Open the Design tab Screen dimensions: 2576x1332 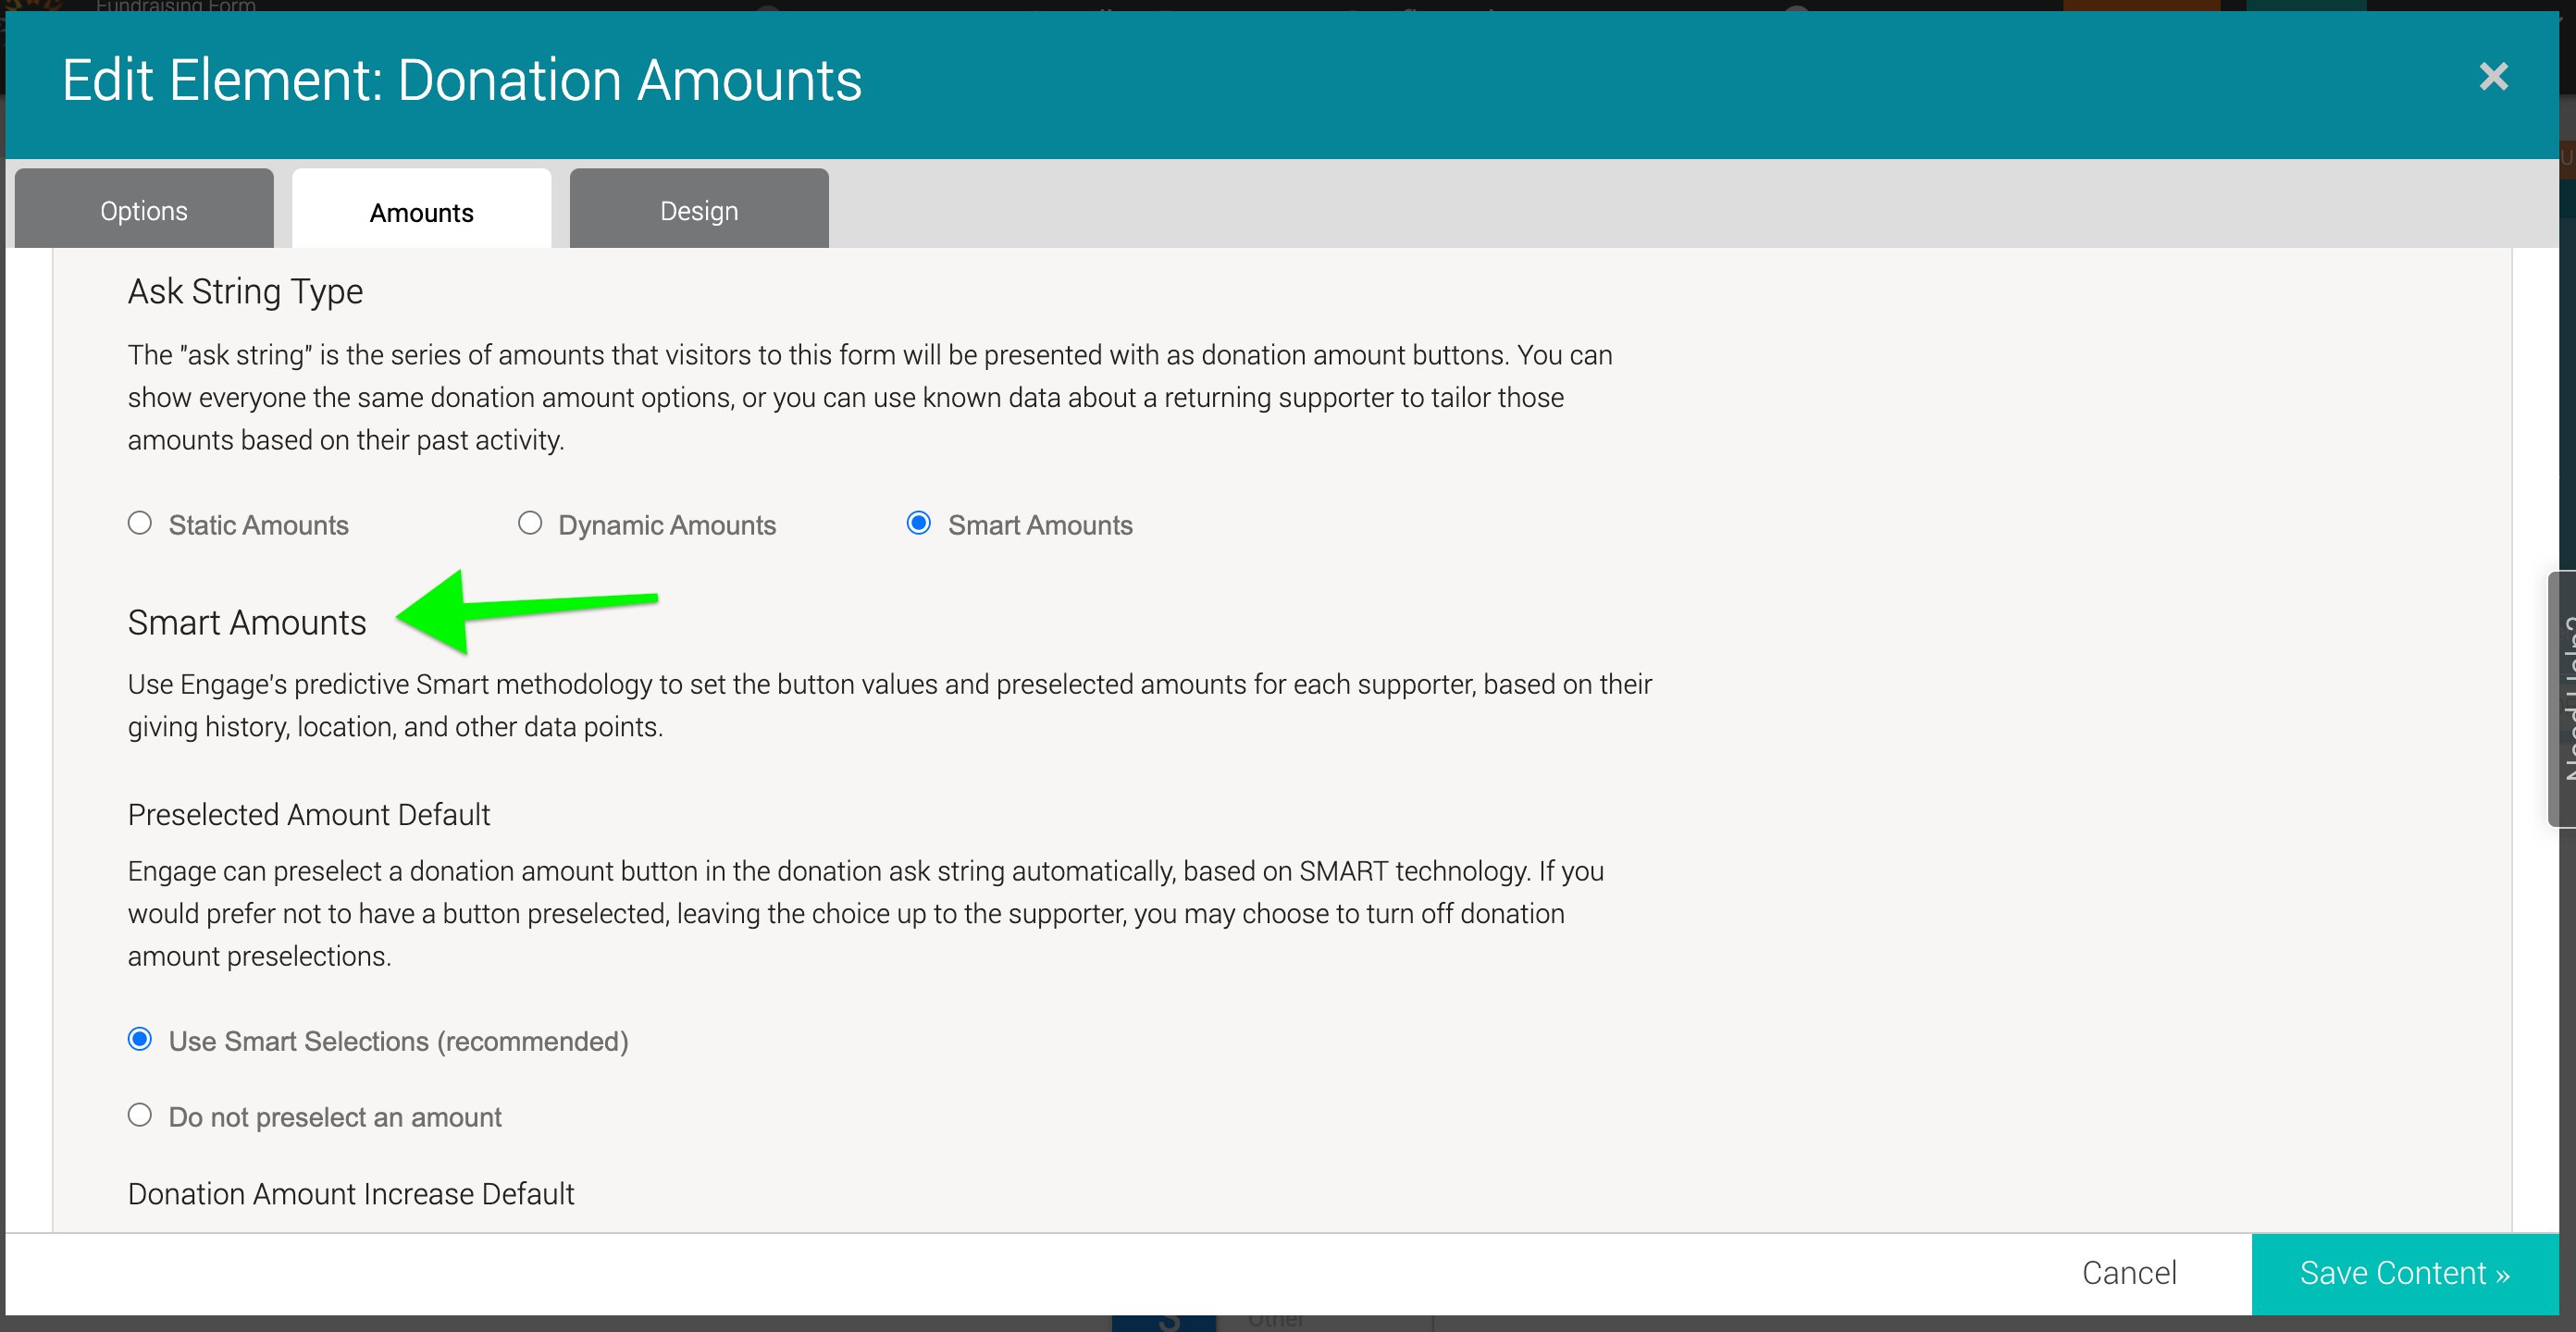[699, 210]
